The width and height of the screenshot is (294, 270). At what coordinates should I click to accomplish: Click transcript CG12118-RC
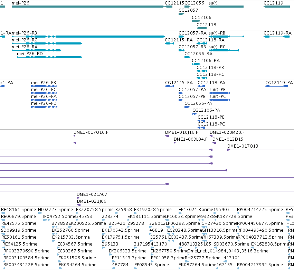point(201,78)
